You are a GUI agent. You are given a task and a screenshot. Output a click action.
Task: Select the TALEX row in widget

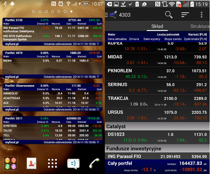[x=53, y=130]
